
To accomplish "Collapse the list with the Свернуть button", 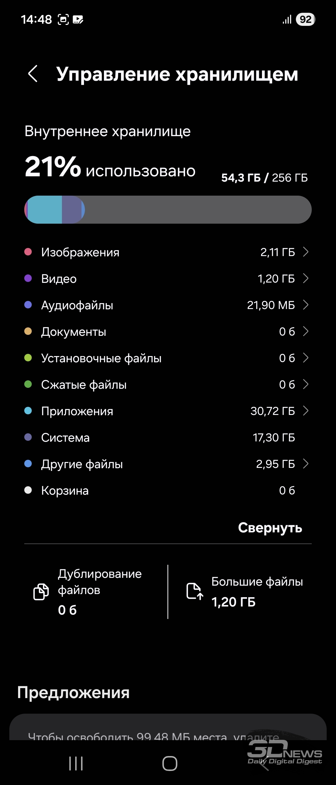I will (x=270, y=528).
